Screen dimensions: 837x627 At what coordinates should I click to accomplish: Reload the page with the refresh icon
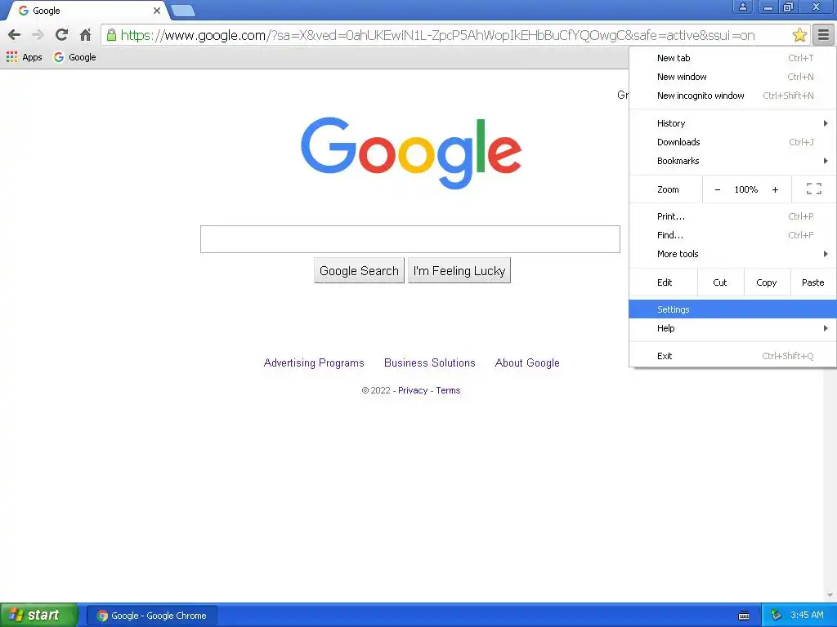(x=61, y=35)
